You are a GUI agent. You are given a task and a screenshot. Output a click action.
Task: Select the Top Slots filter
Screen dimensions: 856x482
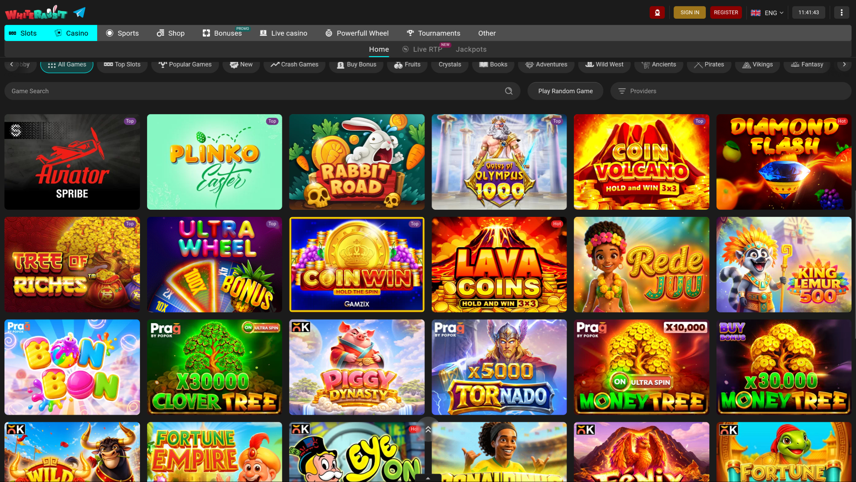point(122,65)
